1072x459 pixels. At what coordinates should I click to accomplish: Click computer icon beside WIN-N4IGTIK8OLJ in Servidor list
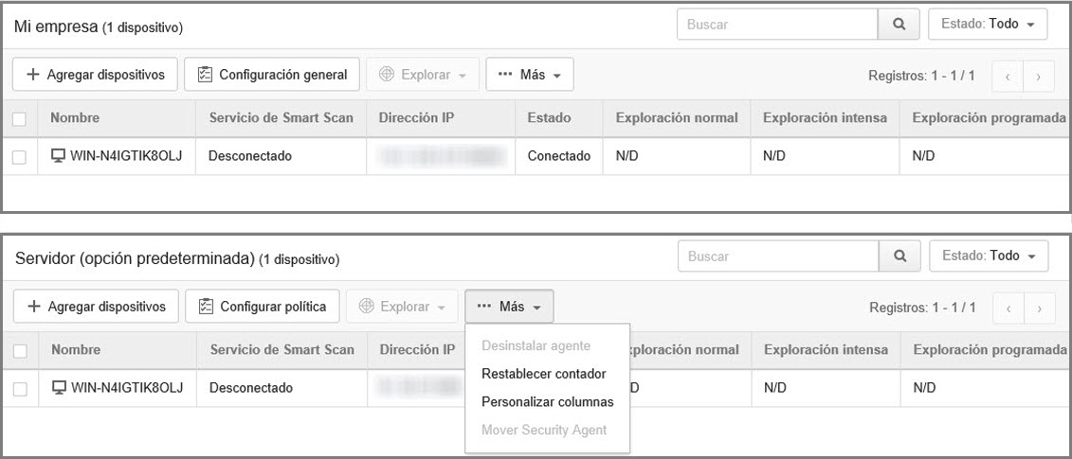(59, 387)
